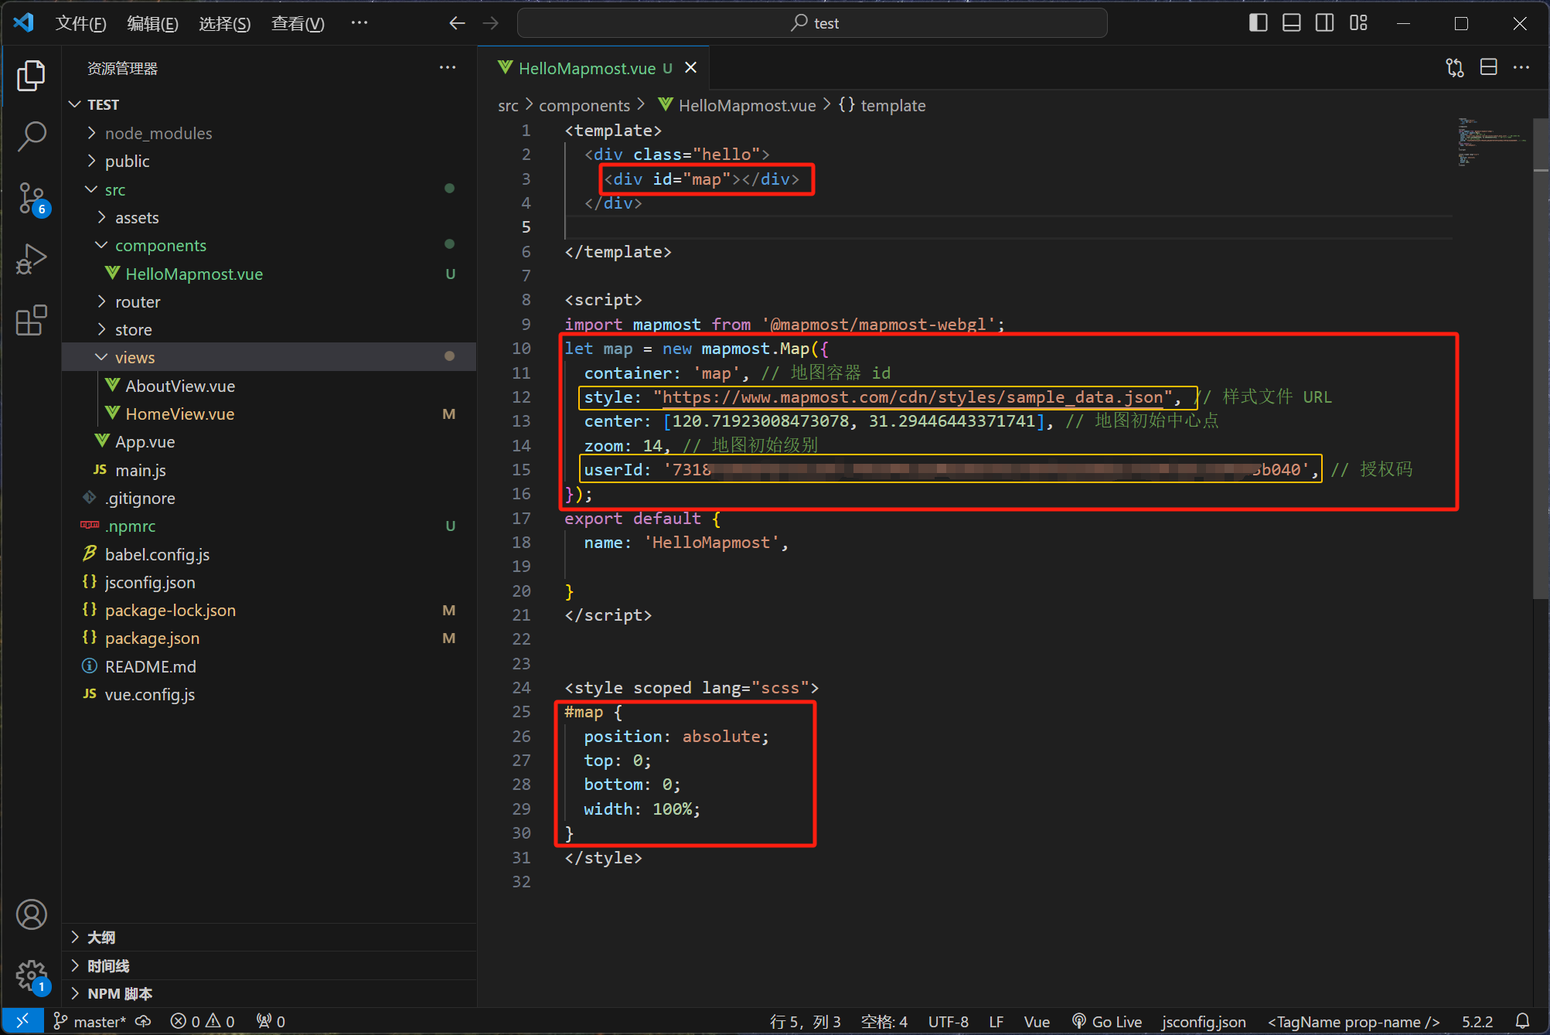Open the Accounts menu icon
Screen dimensions: 1550x1035
pyautogui.click(x=31, y=914)
